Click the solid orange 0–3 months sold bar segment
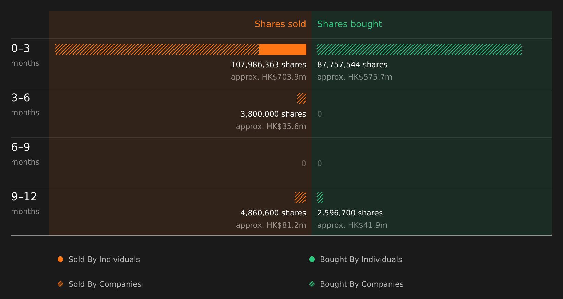The image size is (563, 299). click(283, 49)
